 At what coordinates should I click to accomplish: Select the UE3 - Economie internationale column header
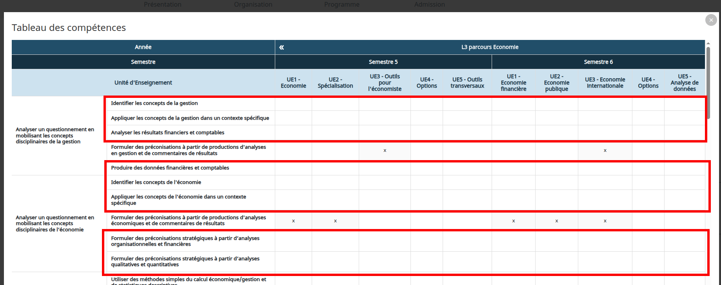605,83
